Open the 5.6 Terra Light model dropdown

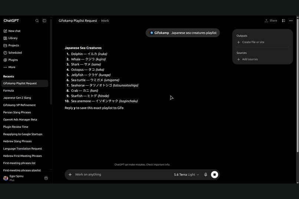(186, 175)
